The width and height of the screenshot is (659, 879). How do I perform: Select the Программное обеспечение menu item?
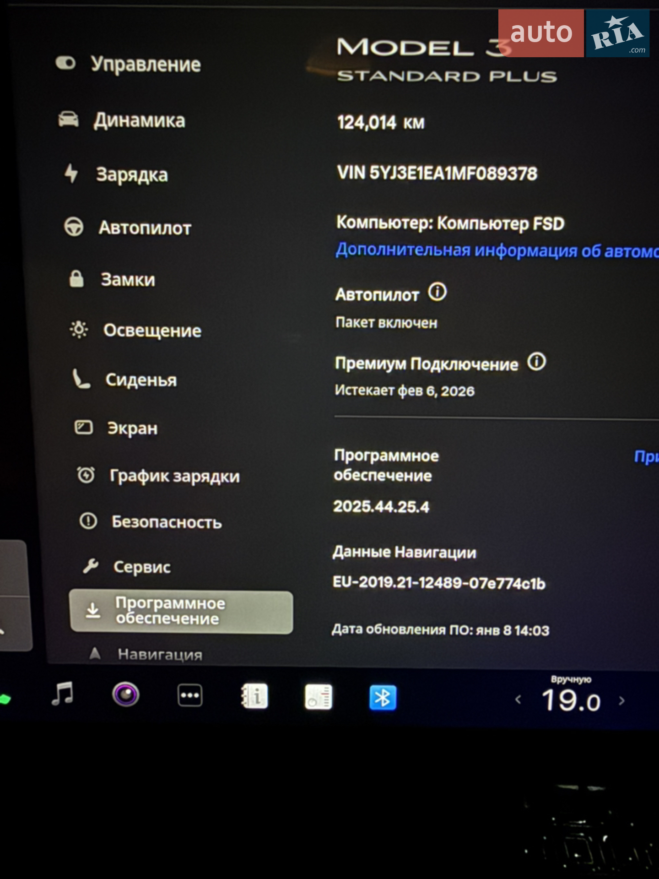[181, 612]
